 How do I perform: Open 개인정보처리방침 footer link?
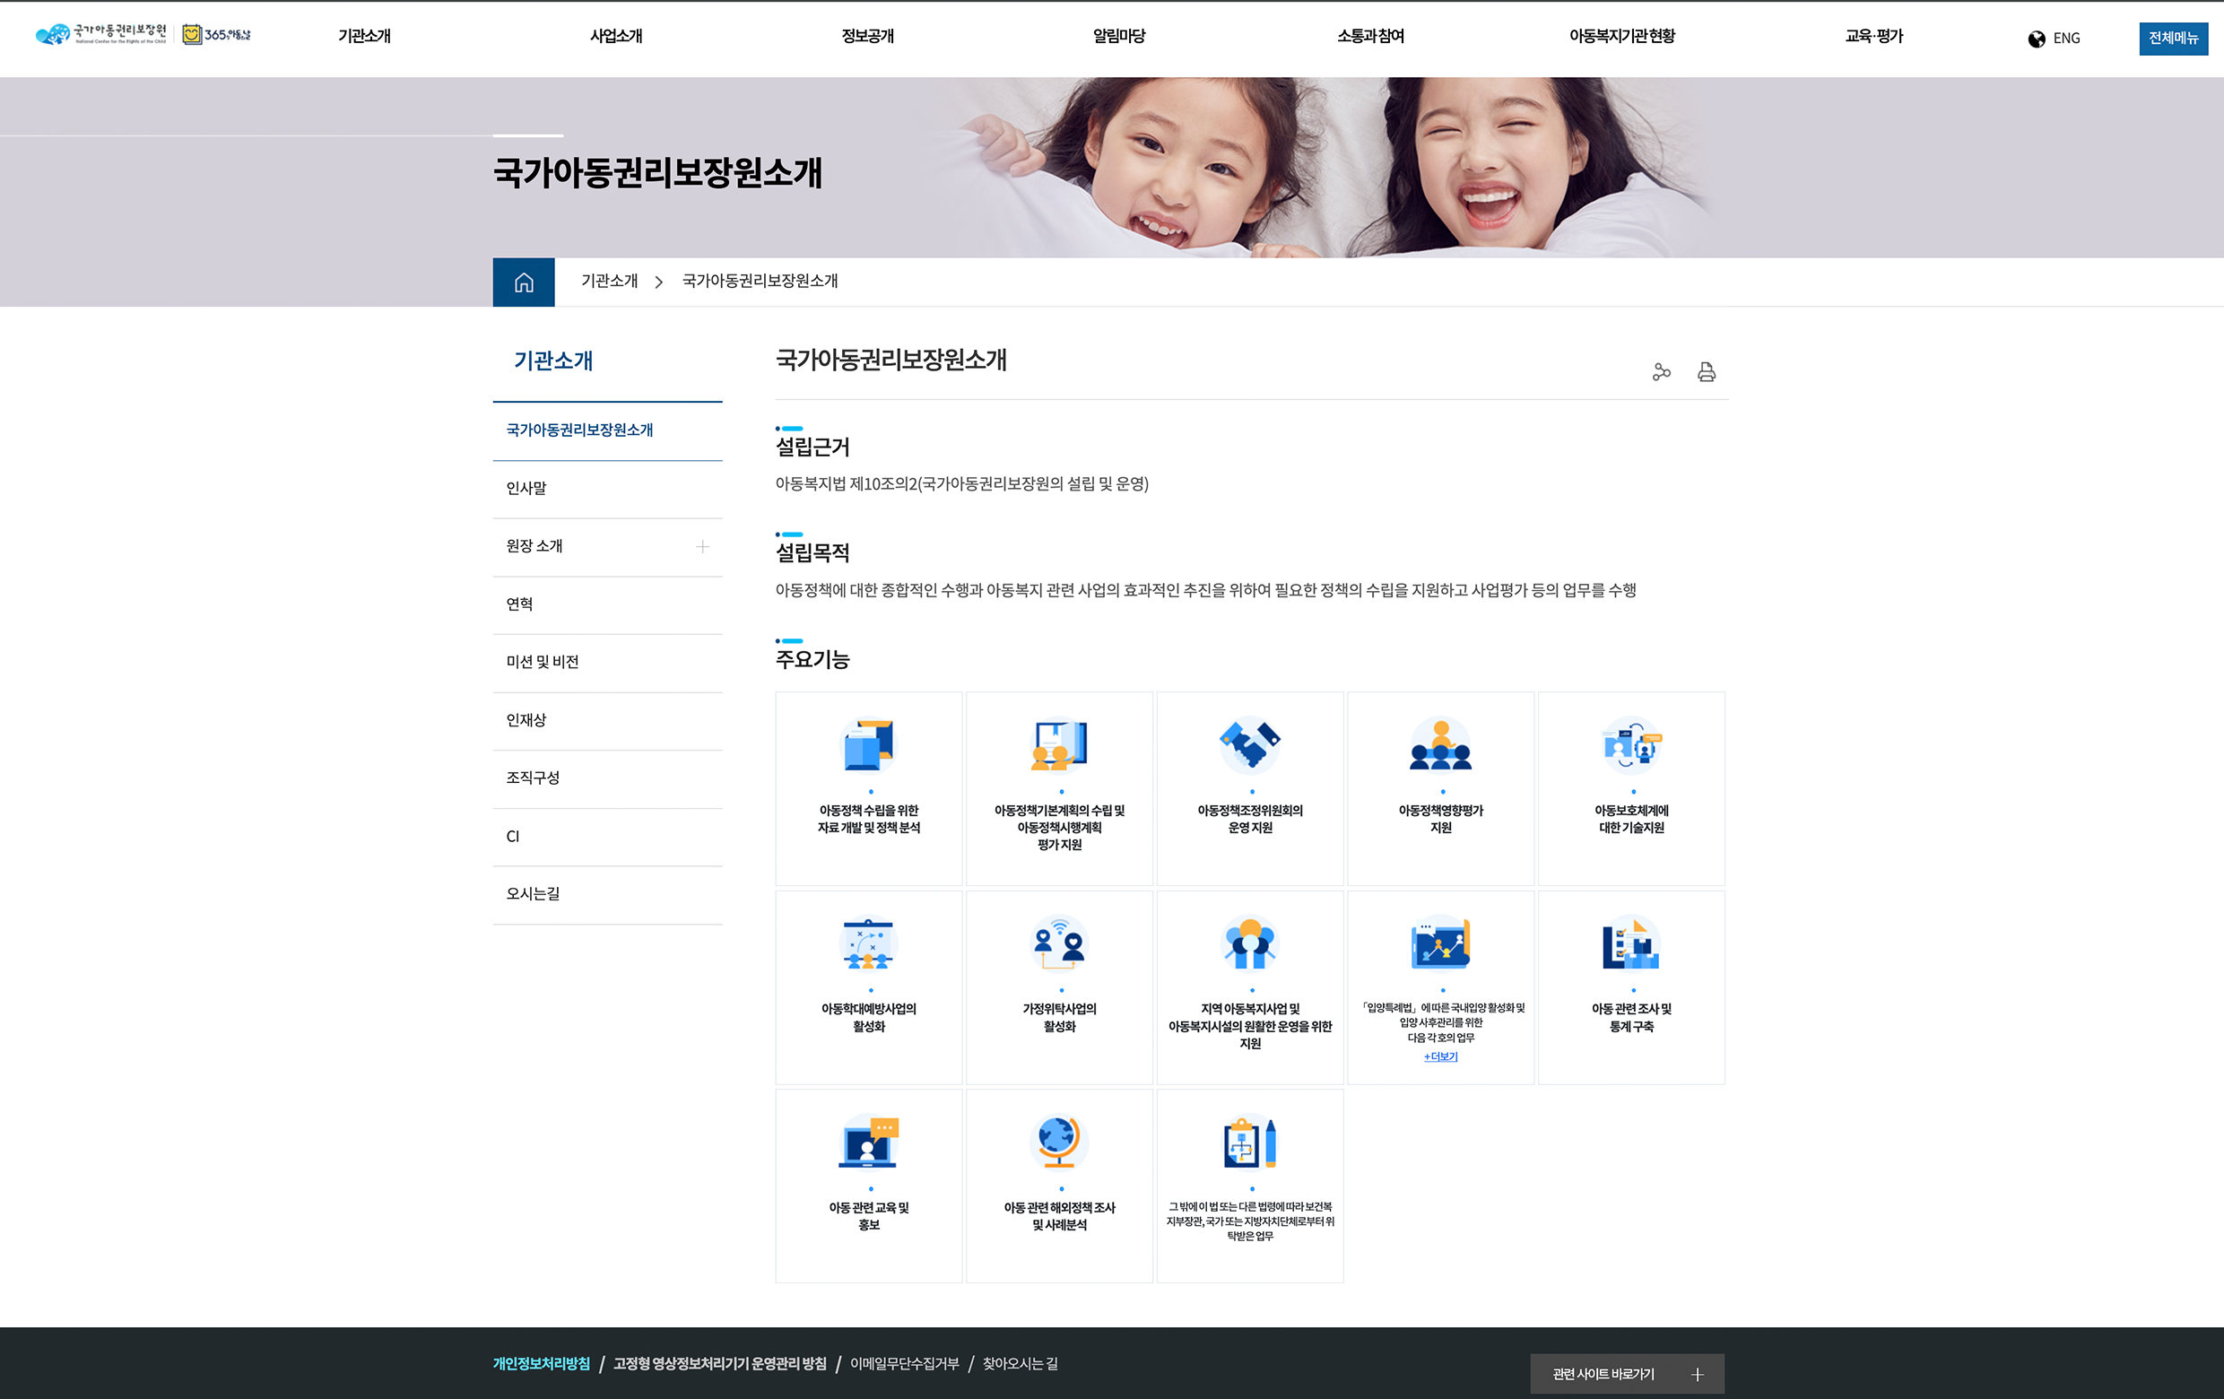point(542,1364)
